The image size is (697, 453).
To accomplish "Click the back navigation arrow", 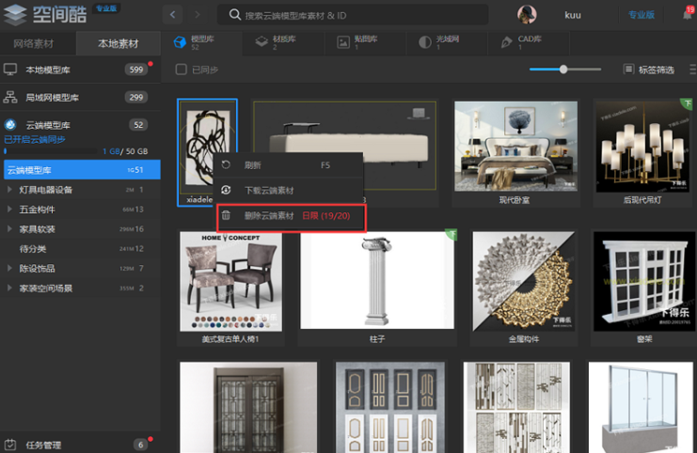I will tap(173, 14).
